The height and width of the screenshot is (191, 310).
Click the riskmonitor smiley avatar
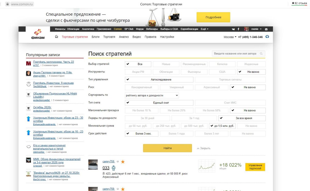(x=28, y=147)
